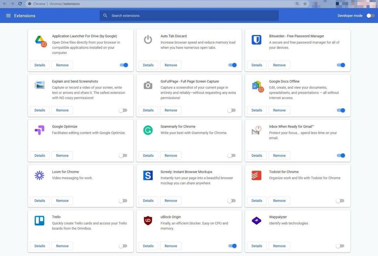Click the GoFullPage camera icon
378x256 pixels.
(148, 85)
